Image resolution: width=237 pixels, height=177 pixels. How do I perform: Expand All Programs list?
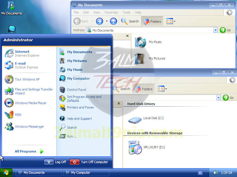(29, 151)
